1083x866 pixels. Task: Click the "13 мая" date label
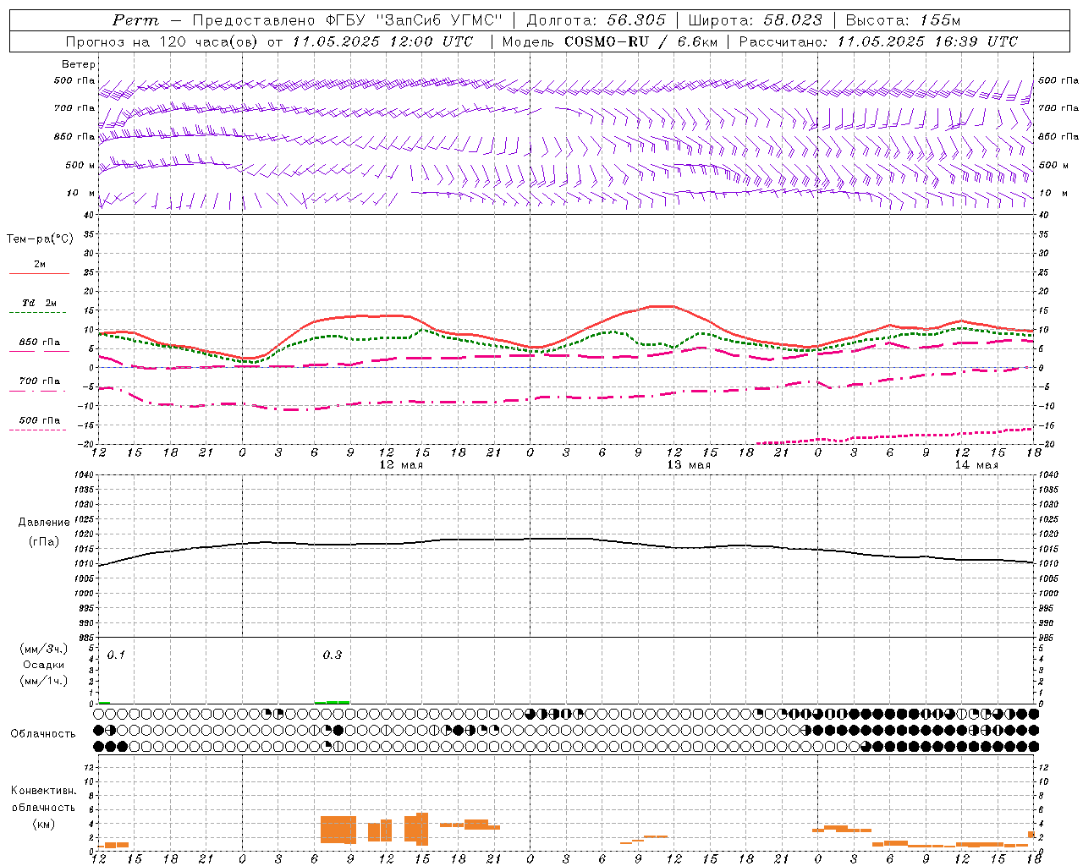pos(689,465)
